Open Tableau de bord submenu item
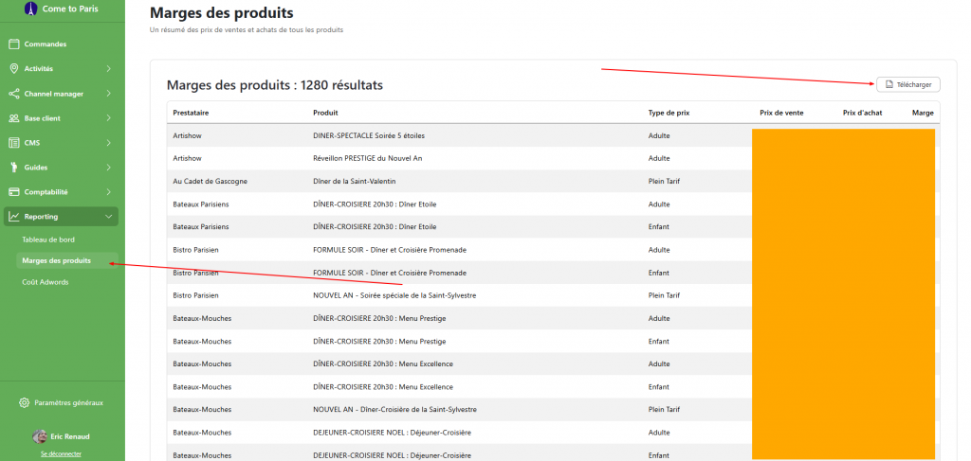Image resolution: width=971 pixels, height=461 pixels. click(48, 239)
